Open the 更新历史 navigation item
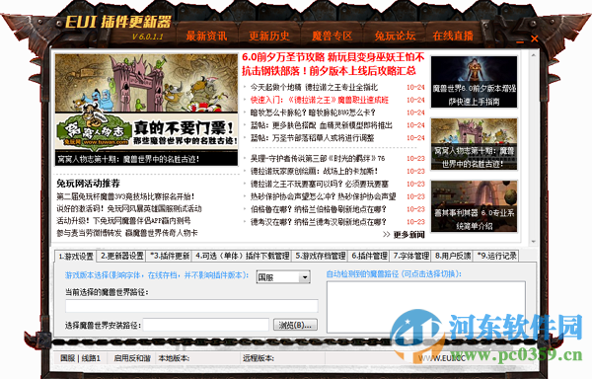 point(269,36)
